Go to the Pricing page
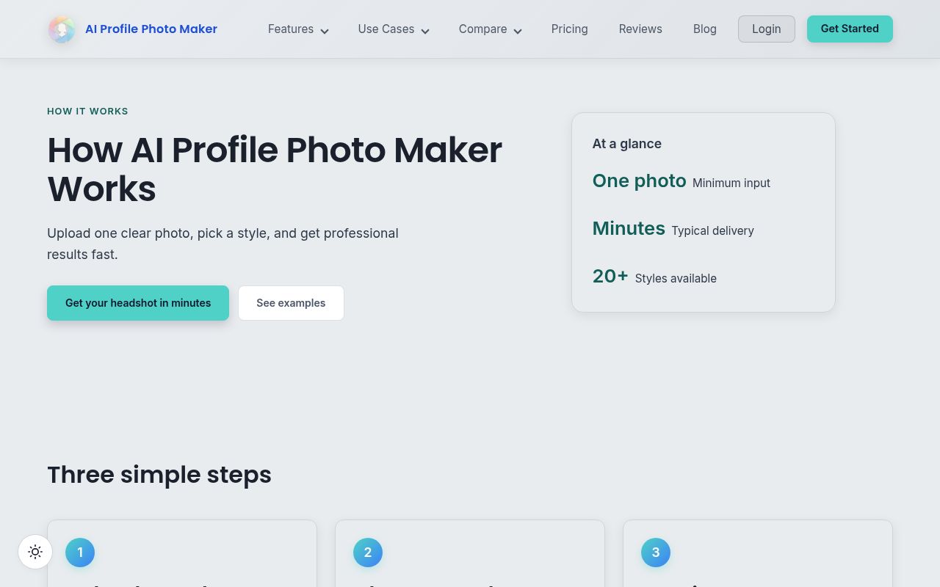 point(570,29)
